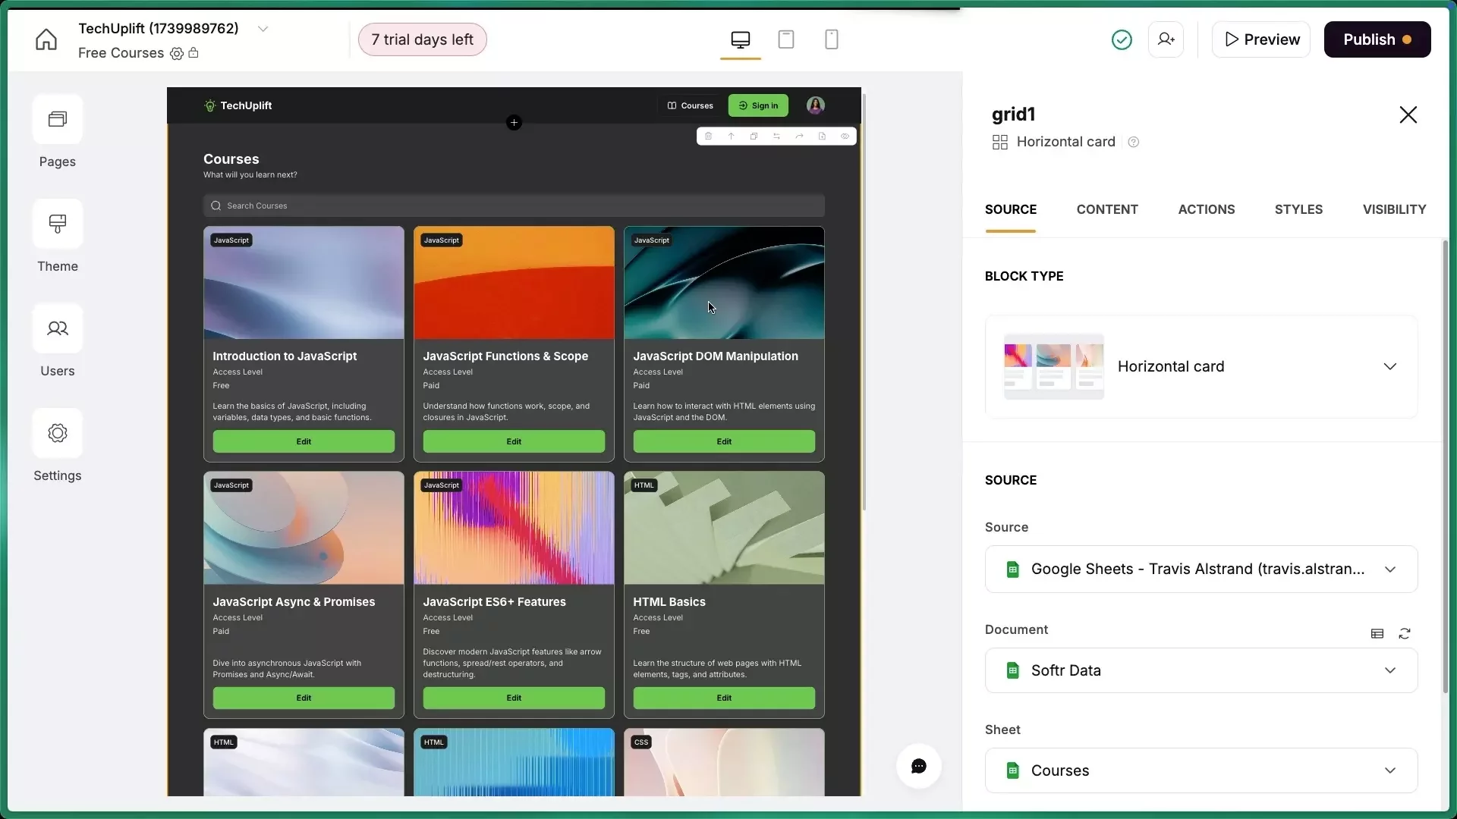Delete the selected block using the trash icon
The width and height of the screenshot is (1457, 819).
pyautogui.click(x=709, y=136)
